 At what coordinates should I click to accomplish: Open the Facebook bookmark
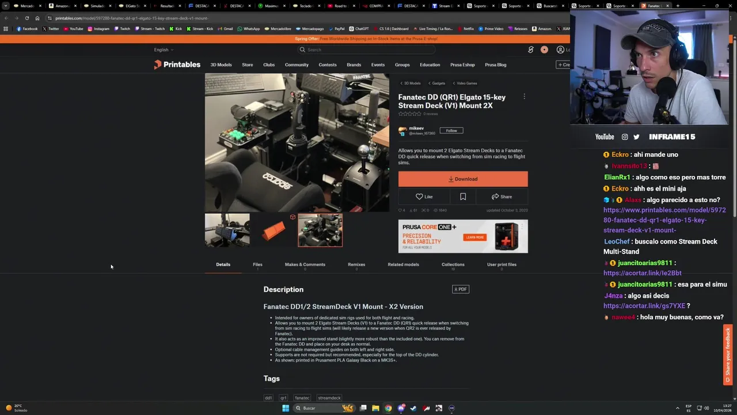coord(27,29)
